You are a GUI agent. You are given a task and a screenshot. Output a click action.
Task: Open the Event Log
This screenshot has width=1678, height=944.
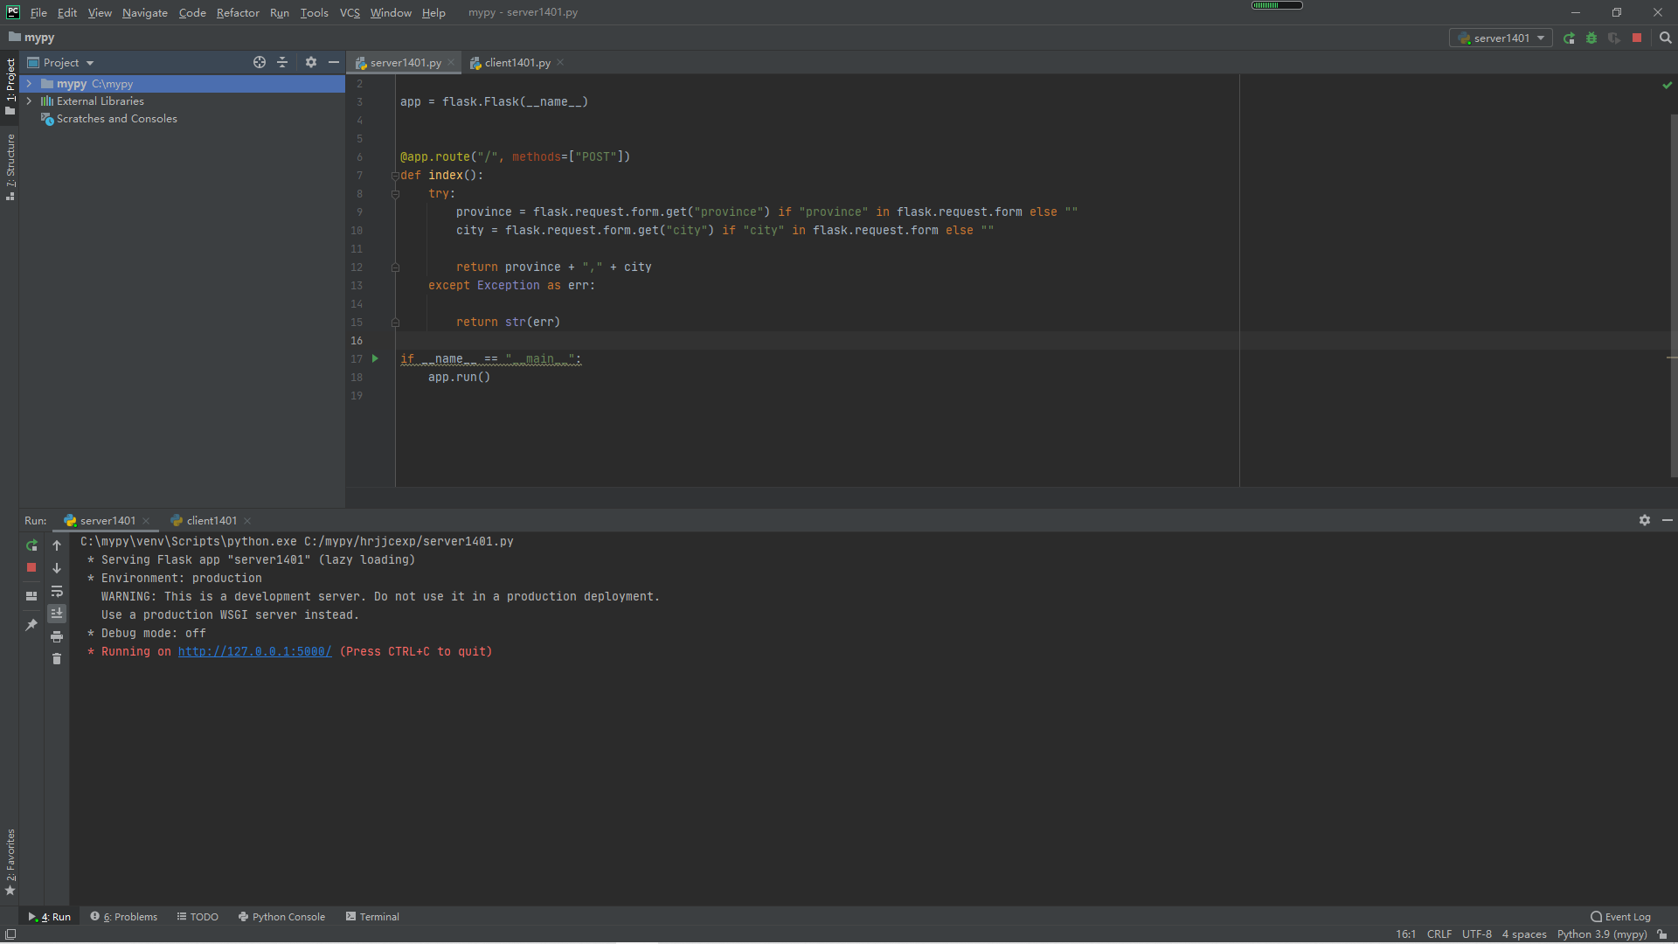coord(1621,917)
